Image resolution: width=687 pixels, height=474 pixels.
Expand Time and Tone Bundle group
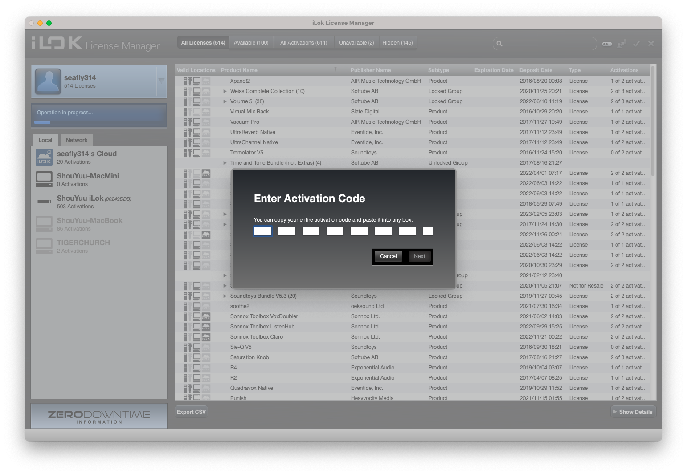pyautogui.click(x=225, y=163)
